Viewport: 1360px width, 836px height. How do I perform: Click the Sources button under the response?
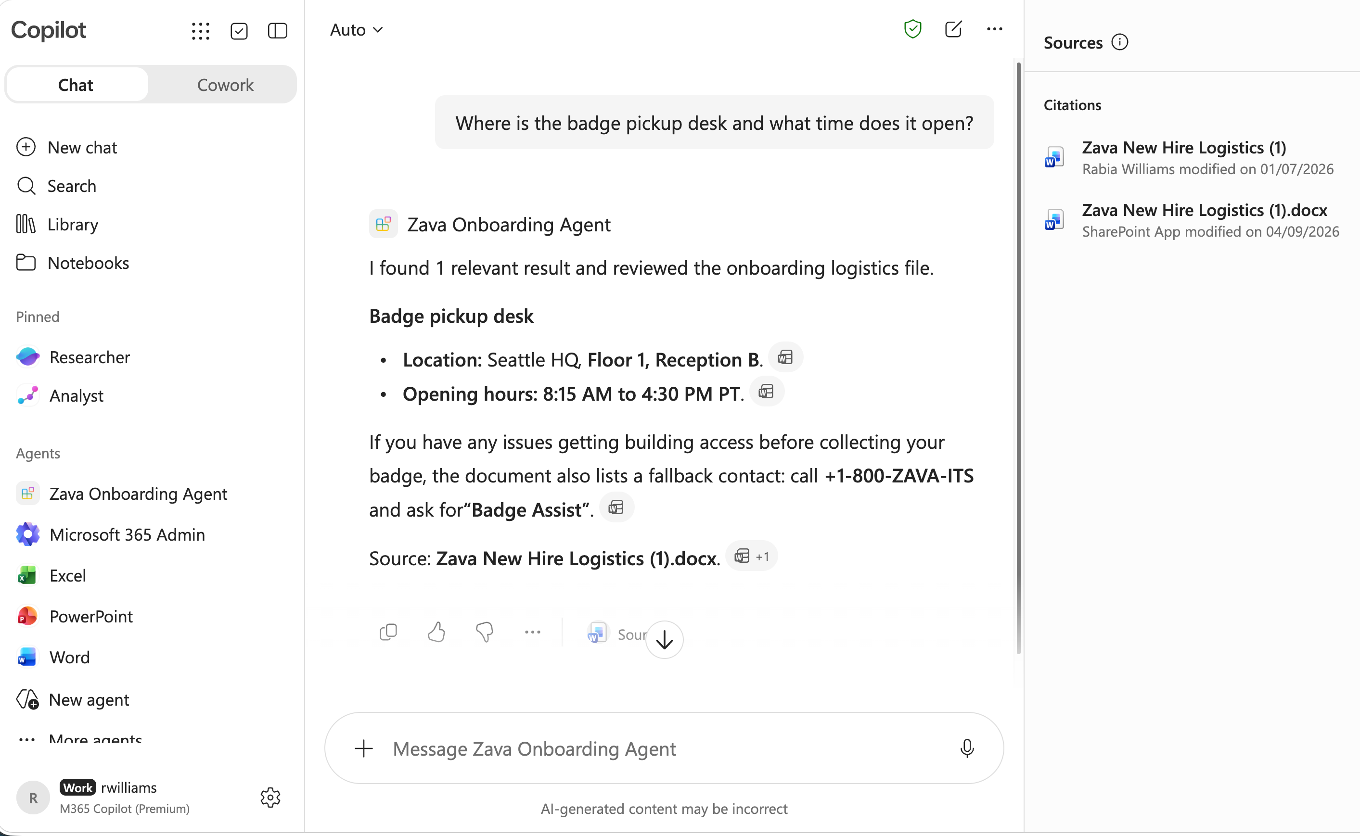click(616, 633)
